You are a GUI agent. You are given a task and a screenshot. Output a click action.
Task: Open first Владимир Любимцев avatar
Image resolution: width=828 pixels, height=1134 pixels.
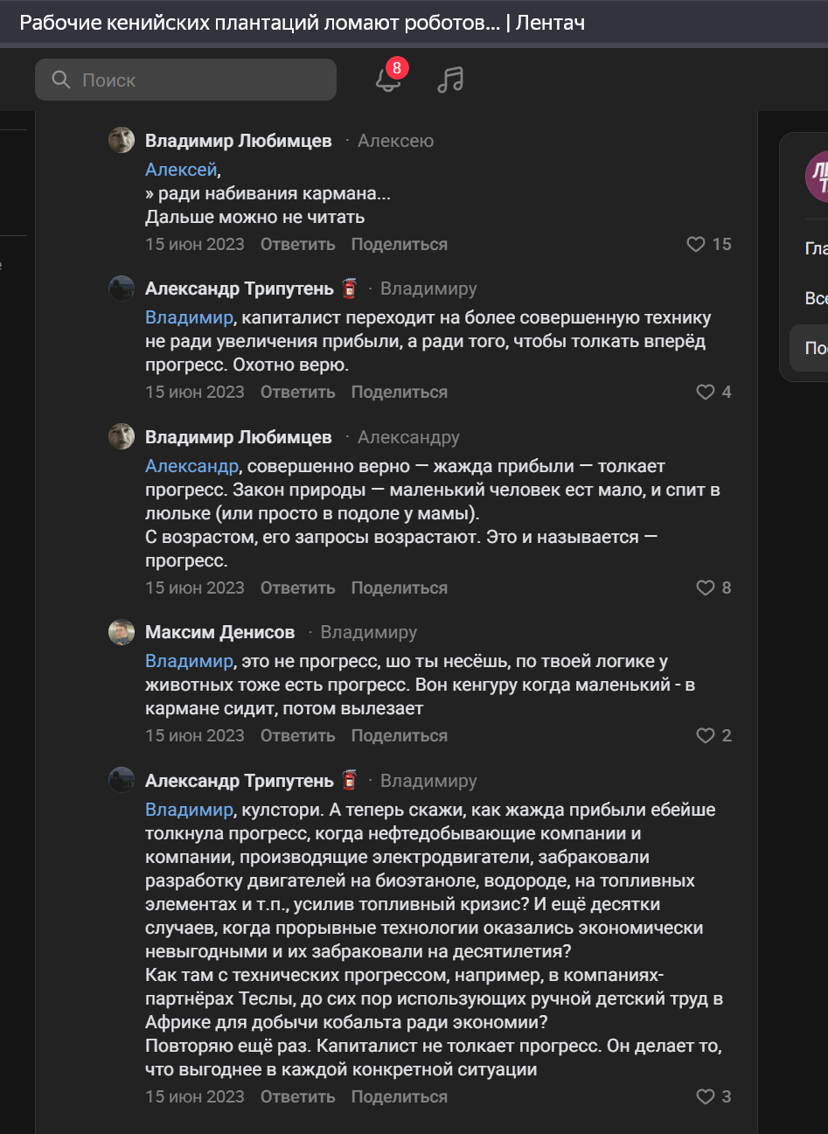(x=122, y=140)
